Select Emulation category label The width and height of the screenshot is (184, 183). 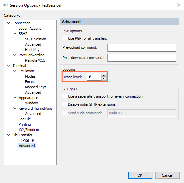click(x=26, y=71)
